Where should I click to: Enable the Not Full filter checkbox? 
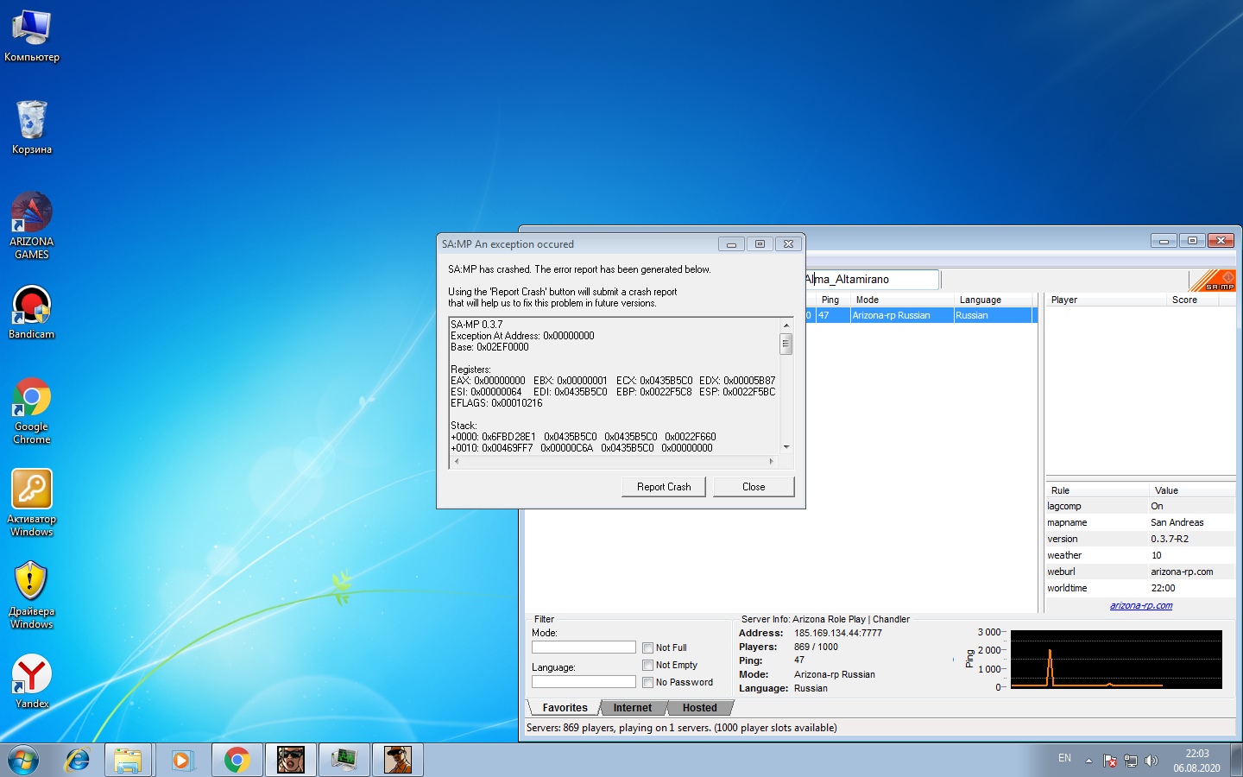pyautogui.click(x=647, y=647)
